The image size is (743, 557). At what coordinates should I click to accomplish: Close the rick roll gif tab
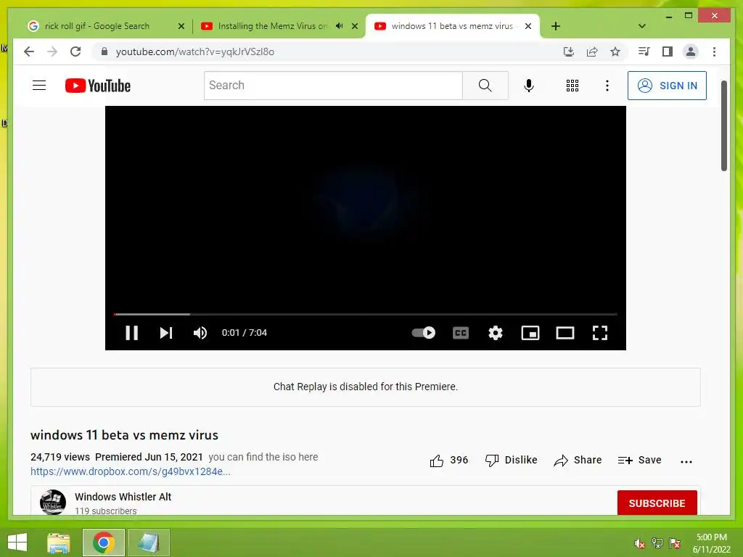(x=181, y=27)
